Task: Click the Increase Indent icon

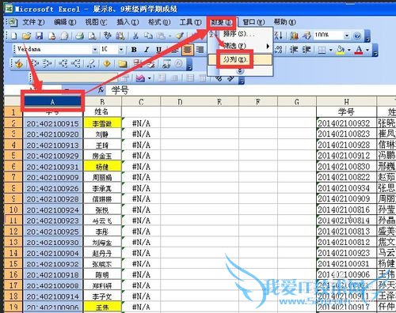Action: (x=307, y=50)
